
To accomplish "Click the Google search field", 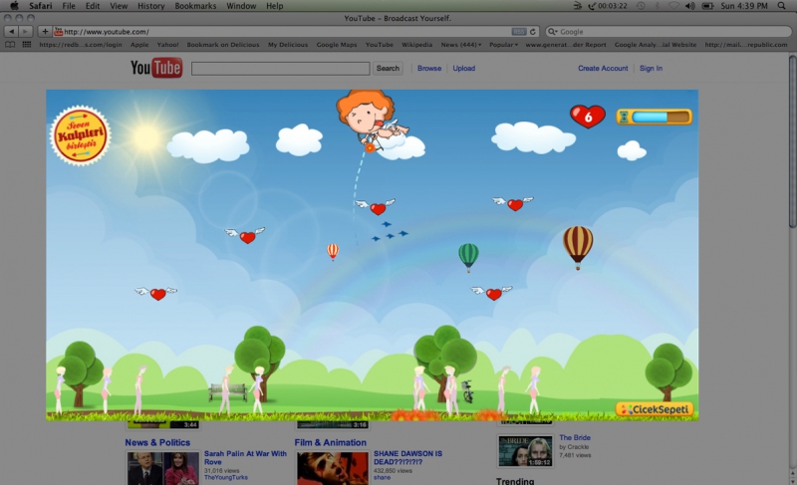I will pyautogui.click(x=668, y=32).
